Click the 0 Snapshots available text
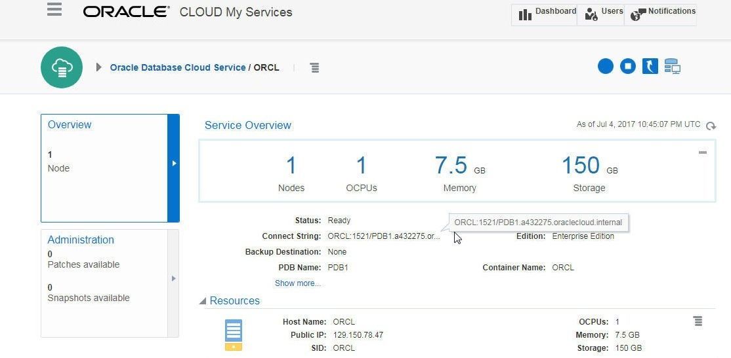Screen dimensions: 731x358 click(x=89, y=293)
